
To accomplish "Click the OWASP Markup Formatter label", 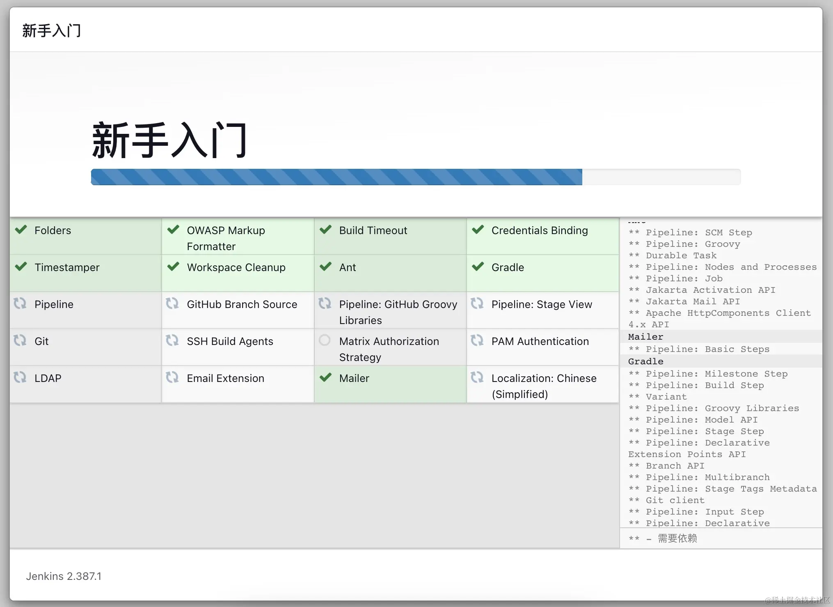I will click(x=226, y=238).
